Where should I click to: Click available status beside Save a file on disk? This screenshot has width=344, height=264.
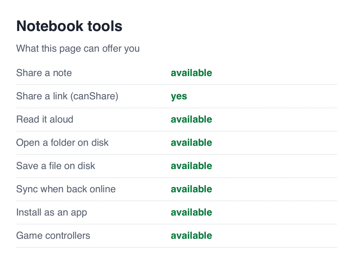point(191,166)
